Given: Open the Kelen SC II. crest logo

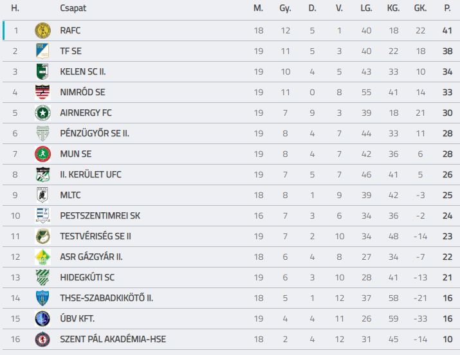Looking at the screenshot, I should click(x=42, y=71).
